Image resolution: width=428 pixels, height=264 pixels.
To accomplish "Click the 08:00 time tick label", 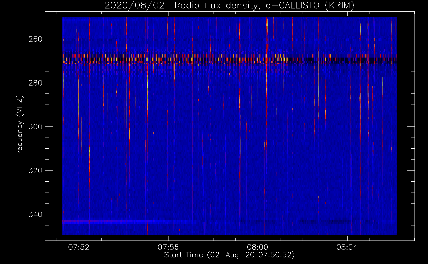I will pos(258,247).
